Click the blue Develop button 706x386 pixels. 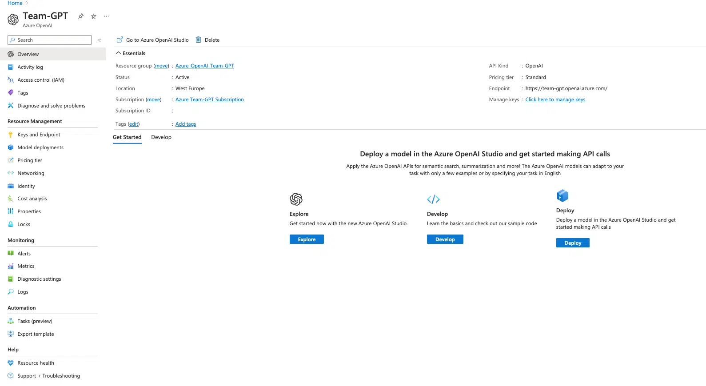[445, 239]
